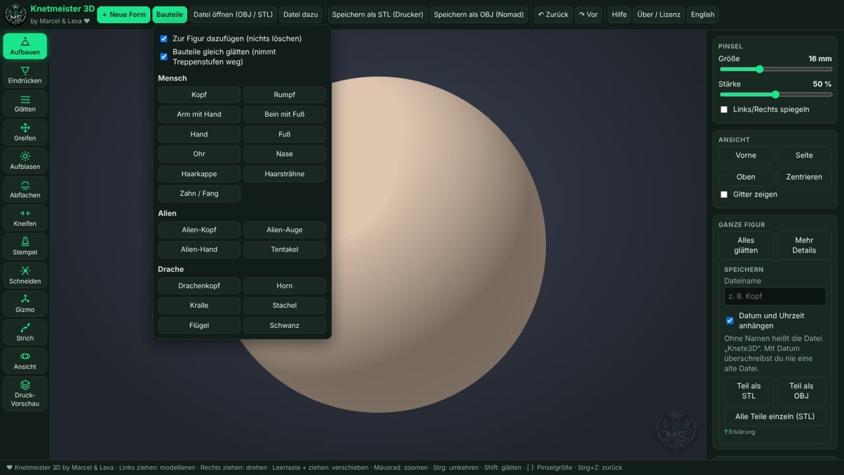Toggle 'Zur Figur dazufügen' checkbox

[164, 39]
